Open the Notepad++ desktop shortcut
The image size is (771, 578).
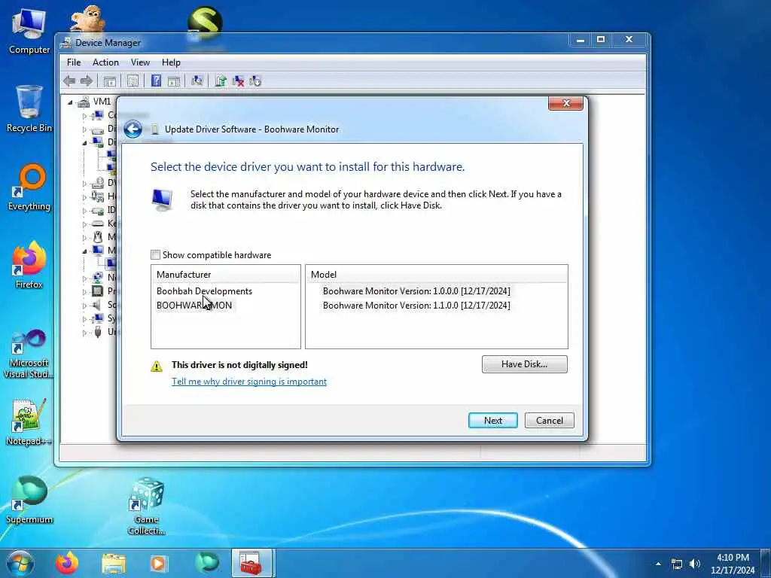[x=29, y=421]
